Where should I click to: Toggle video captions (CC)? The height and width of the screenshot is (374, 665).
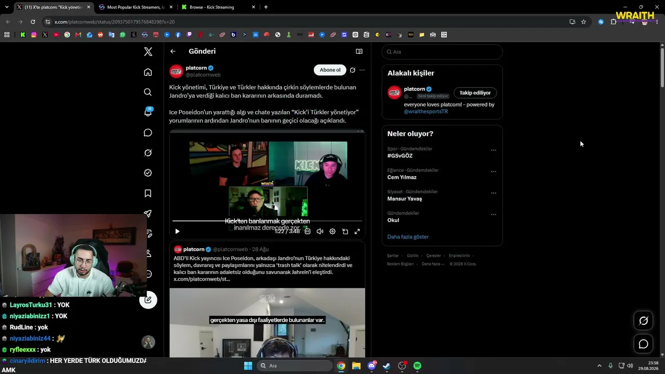(308, 232)
